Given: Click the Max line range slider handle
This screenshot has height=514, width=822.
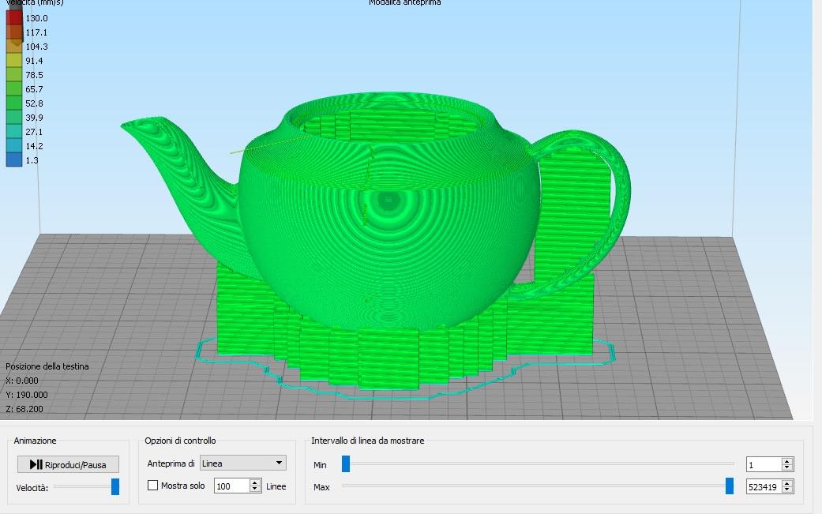Looking at the screenshot, I should point(729,486).
